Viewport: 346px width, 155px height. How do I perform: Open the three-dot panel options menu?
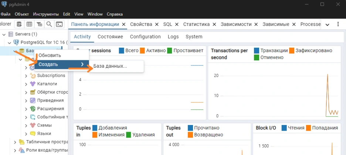pos(338,24)
